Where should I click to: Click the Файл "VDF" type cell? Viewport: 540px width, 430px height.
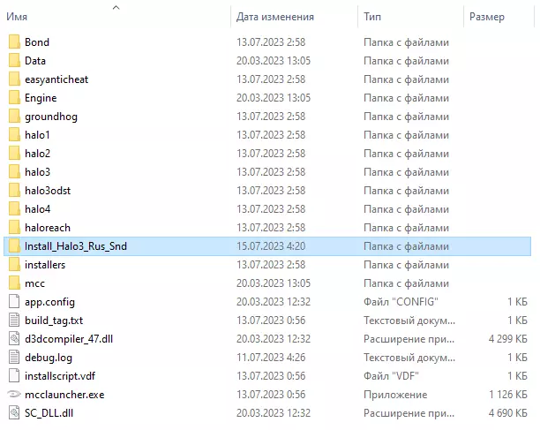391,376
